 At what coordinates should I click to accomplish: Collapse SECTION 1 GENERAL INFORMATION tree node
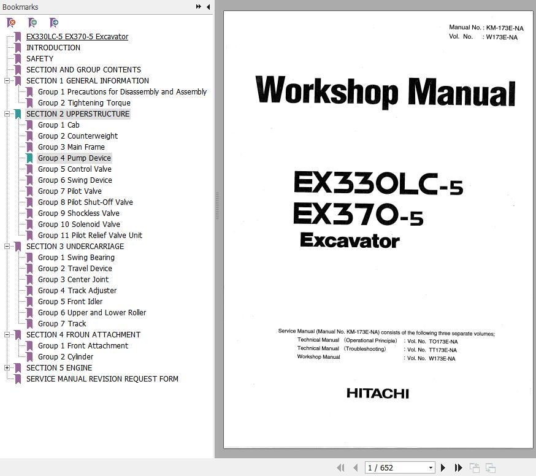coord(7,81)
